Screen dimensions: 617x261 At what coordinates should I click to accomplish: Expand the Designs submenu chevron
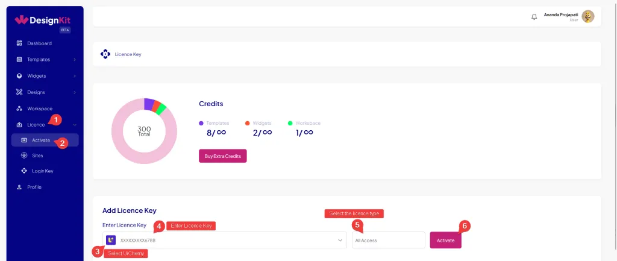(75, 92)
